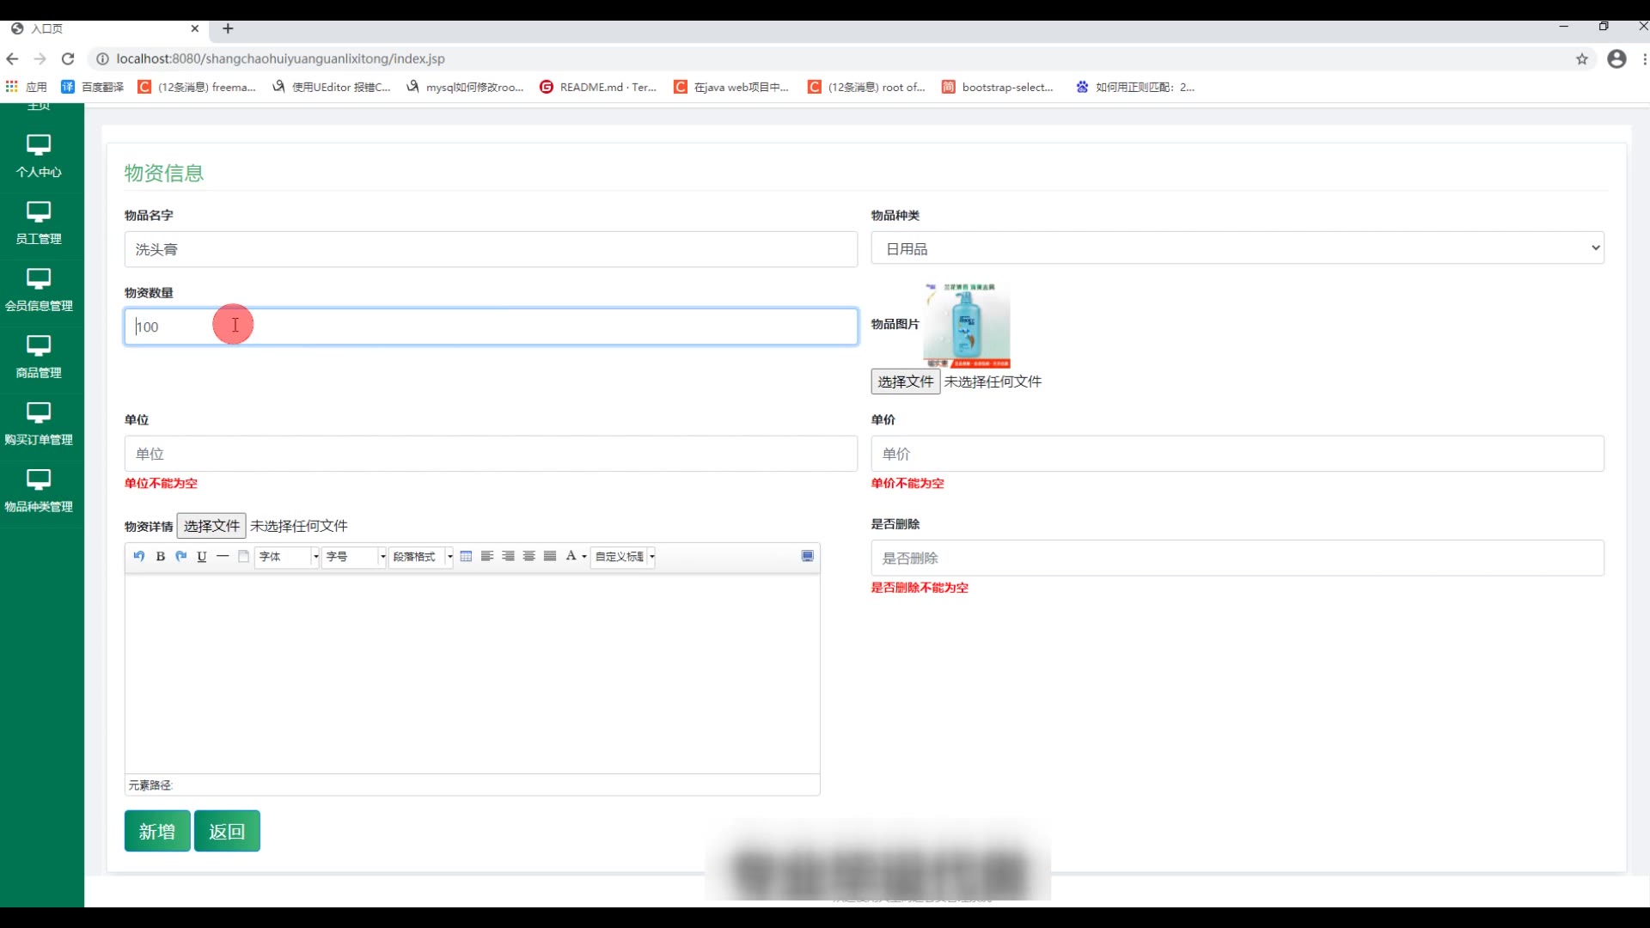This screenshot has width=1650, height=928.
Task: Toggle bold formatting in editor
Action: point(160,557)
